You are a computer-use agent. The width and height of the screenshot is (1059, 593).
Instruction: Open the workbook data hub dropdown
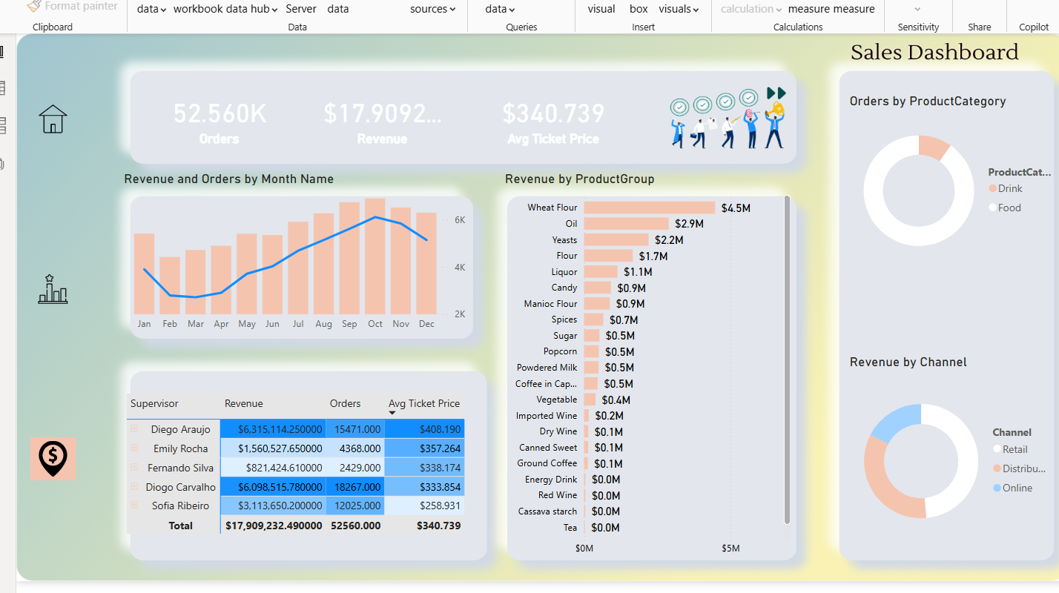tap(225, 9)
